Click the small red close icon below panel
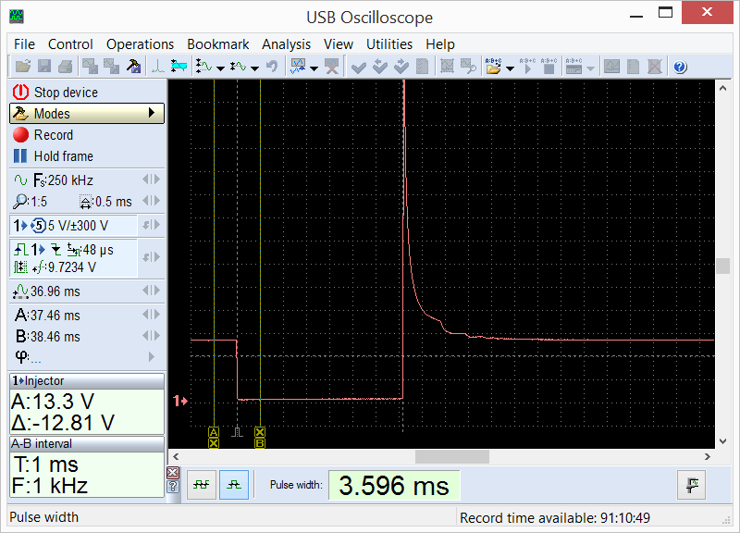This screenshot has height=533, width=740. tap(173, 474)
